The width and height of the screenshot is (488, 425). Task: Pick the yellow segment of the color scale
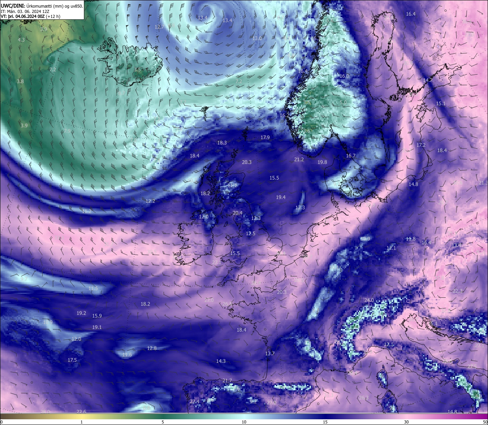click(82, 416)
